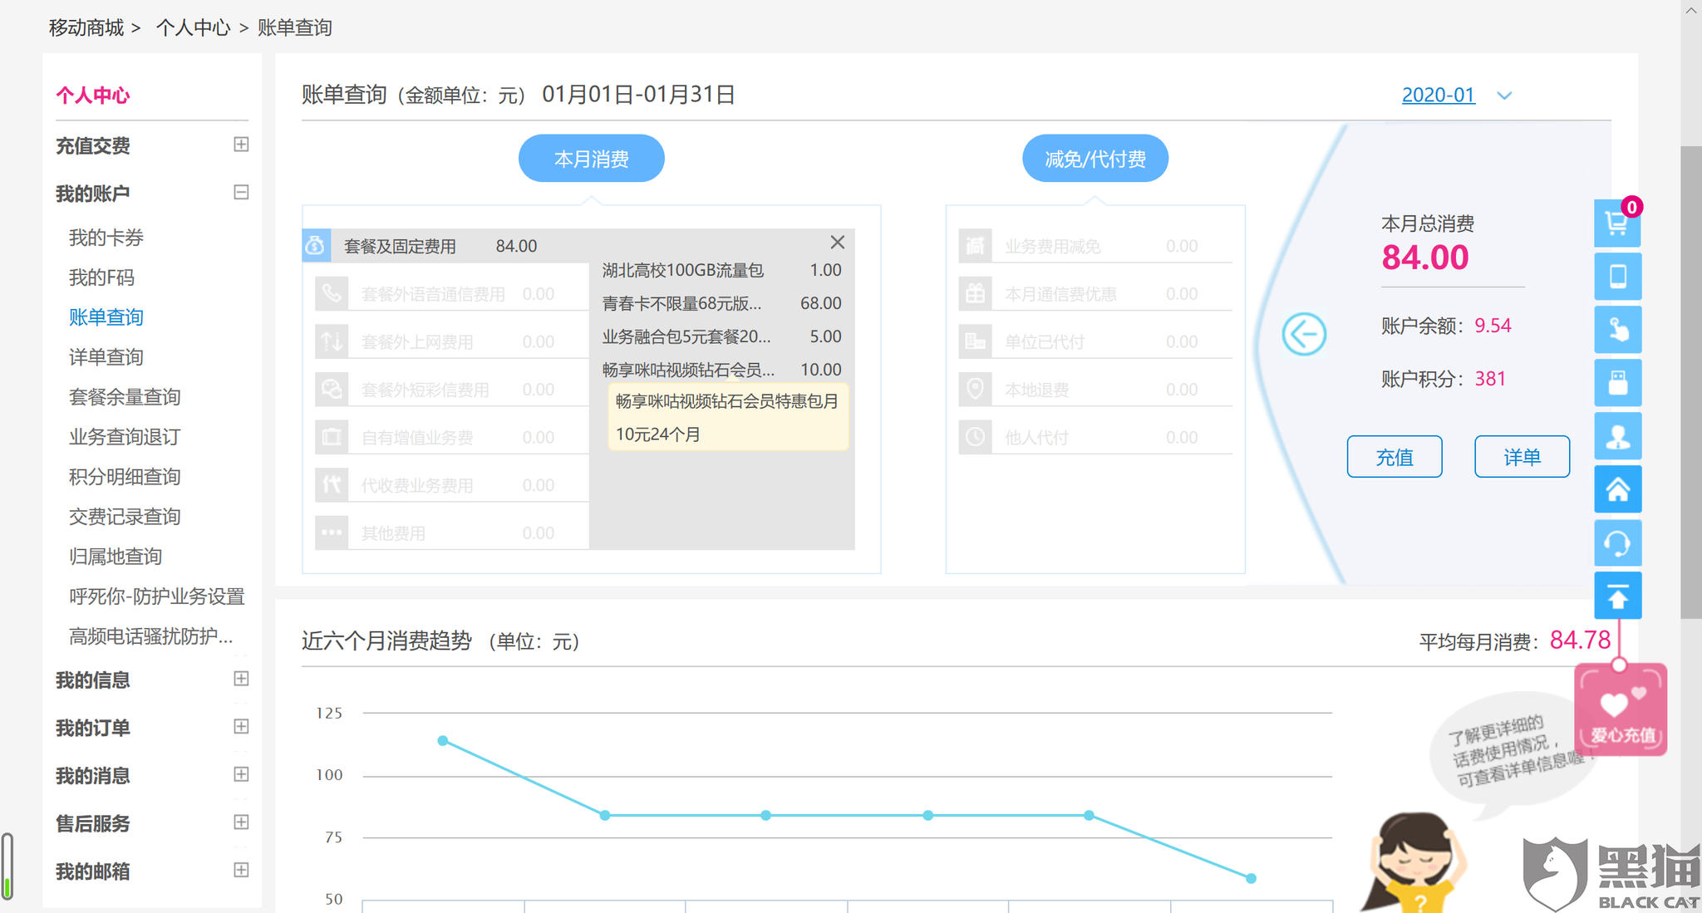This screenshot has height=913, width=1702.
Task: Collapse the 我的账户 menu section
Action: coord(241,193)
